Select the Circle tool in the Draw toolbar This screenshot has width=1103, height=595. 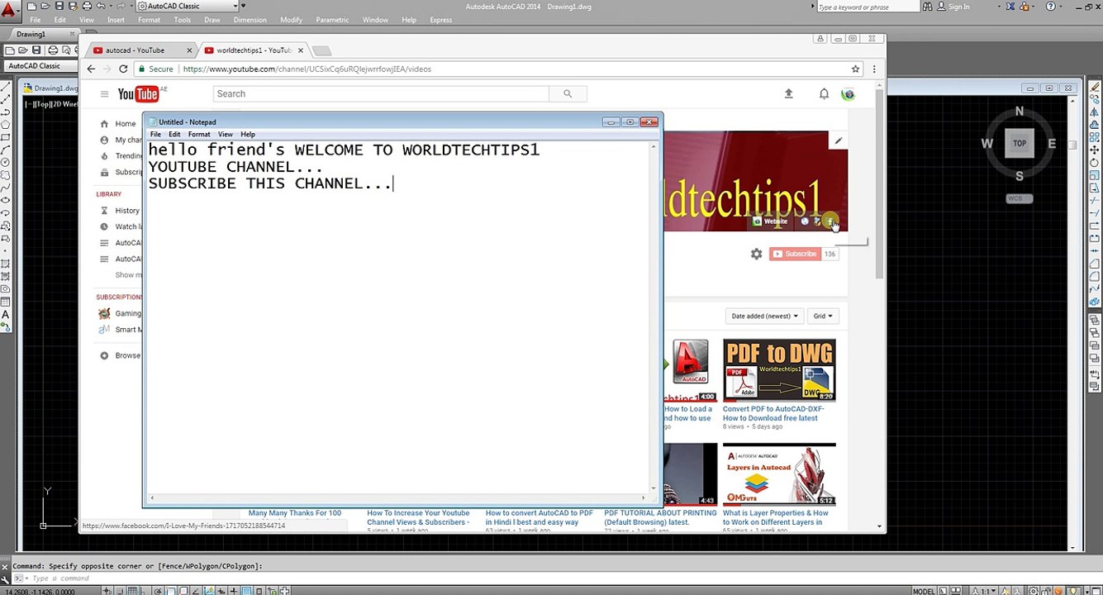click(6, 162)
